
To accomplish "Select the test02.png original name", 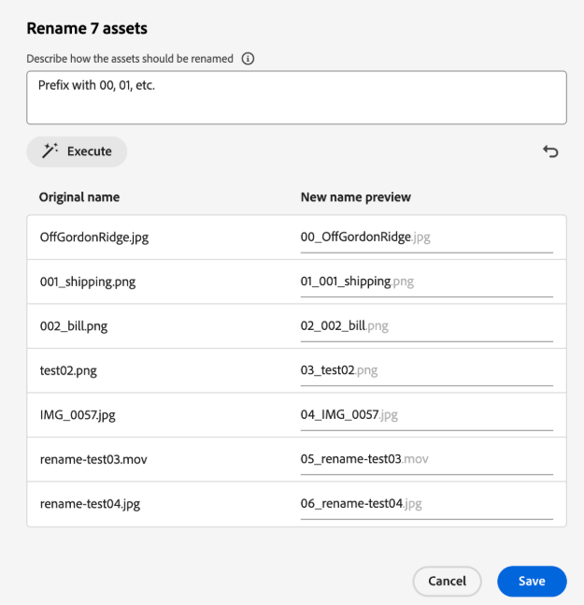I will [x=68, y=370].
